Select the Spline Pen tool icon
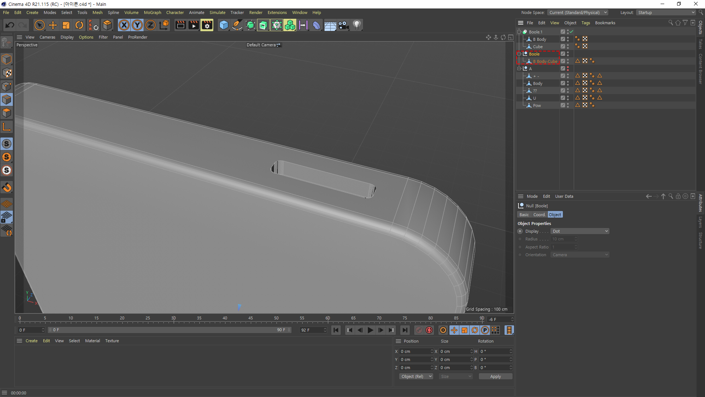This screenshot has width=705, height=397. pyautogui.click(x=237, y=25)
